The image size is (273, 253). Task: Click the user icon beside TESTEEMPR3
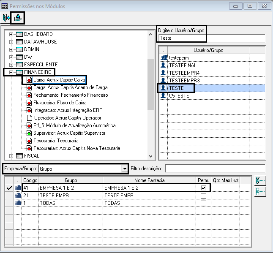(x=163, y=80)
